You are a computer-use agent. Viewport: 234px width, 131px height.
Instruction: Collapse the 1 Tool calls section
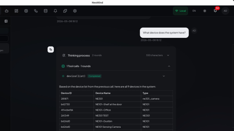pyautogui.click(x=169, y=66)
